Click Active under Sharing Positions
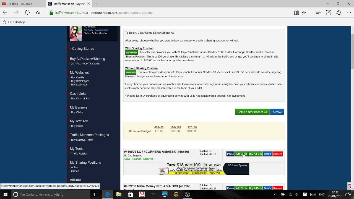Viewport: 354px width, 199px height. [74, 167]
